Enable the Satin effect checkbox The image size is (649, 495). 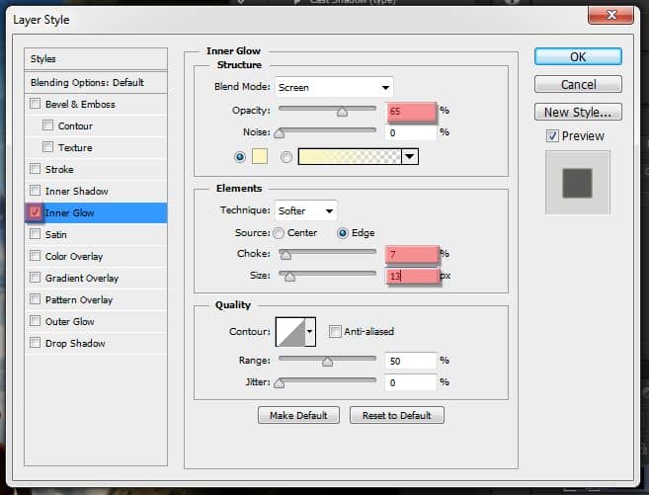(36, 233)
